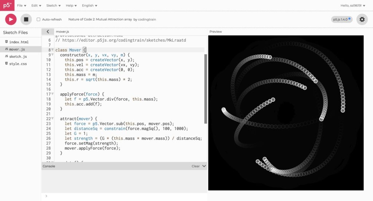Stop the running sketch
The height and width of the screenshot is (201, 373).
[26, 19]
